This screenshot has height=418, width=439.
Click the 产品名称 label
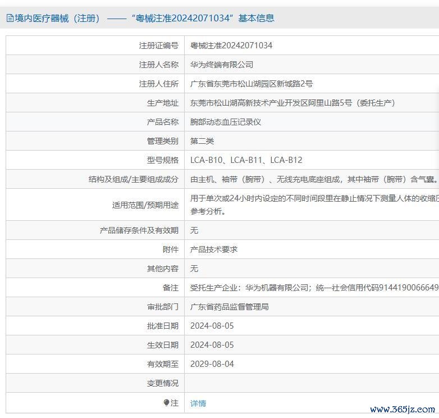(x=162, y=122)
